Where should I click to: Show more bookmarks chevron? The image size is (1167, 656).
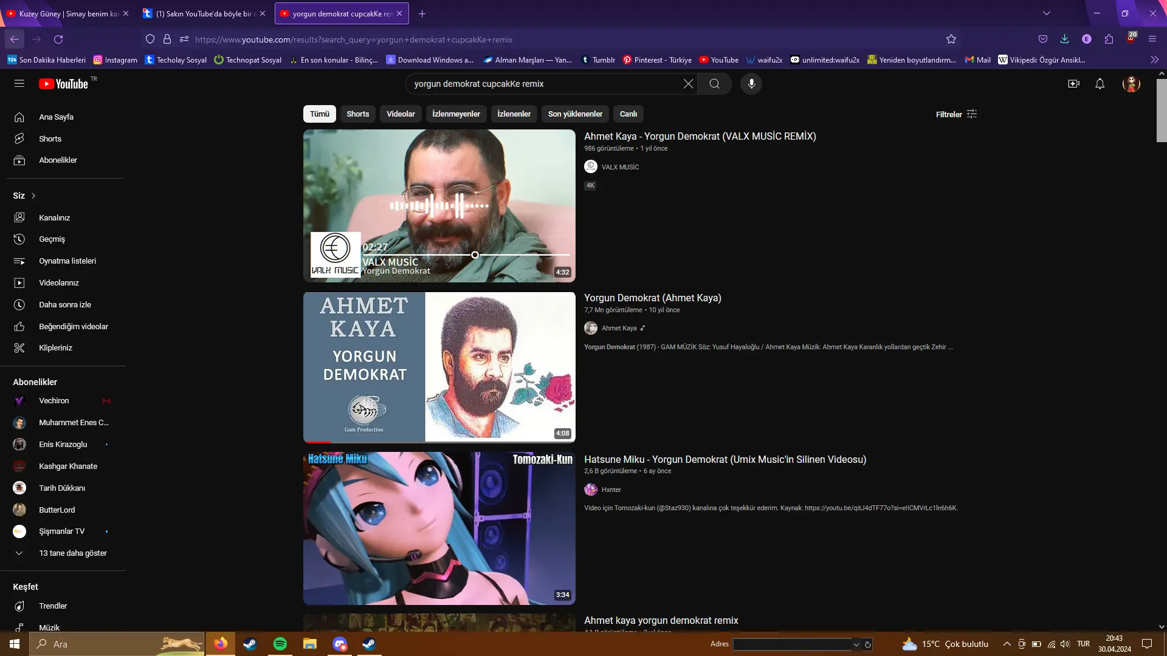(1154, 60)
